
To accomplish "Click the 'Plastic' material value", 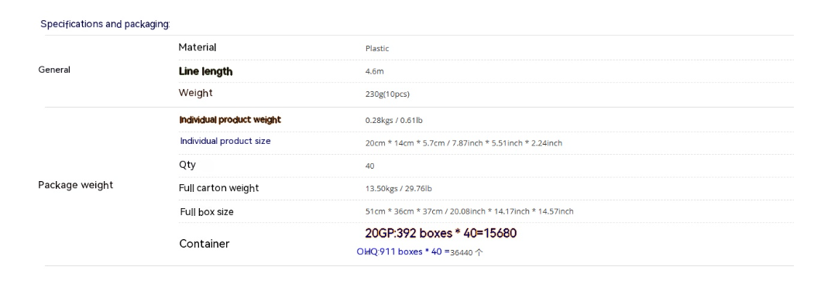I will (377, 48).
